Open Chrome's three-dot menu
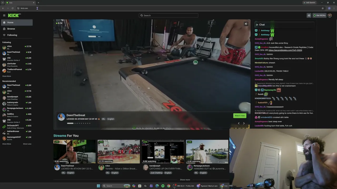Screen dimensions: 337x189 [334, 8]
